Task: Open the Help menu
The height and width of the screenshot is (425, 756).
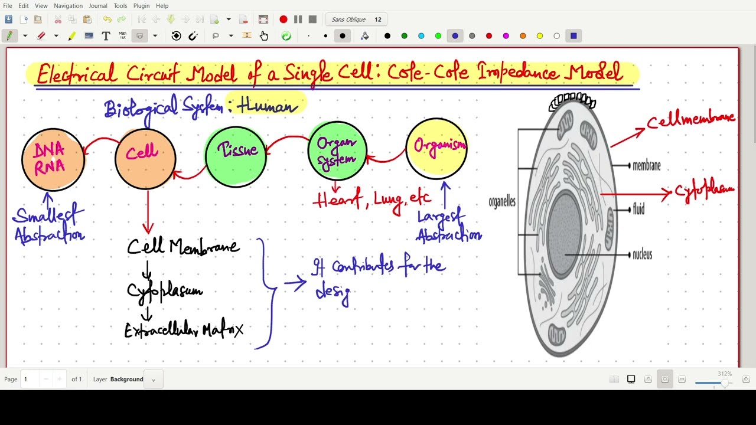Action: tap(162, 6)
